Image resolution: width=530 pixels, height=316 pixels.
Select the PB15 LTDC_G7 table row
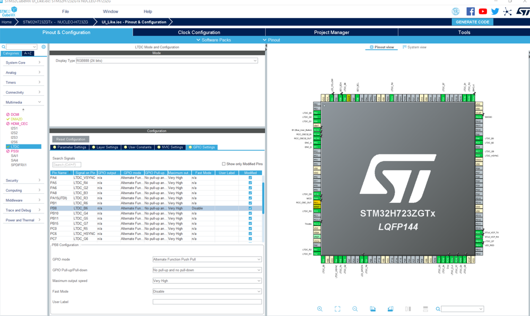[x=156, y=223]
